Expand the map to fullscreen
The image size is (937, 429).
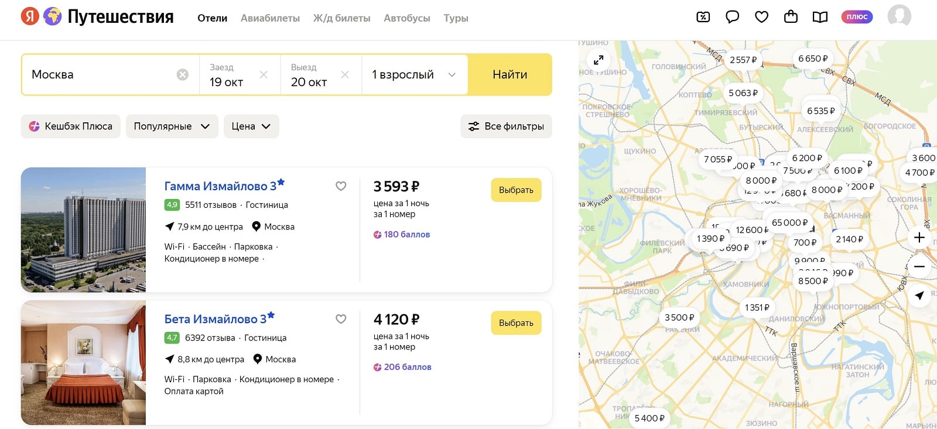(x=599, y=60)
